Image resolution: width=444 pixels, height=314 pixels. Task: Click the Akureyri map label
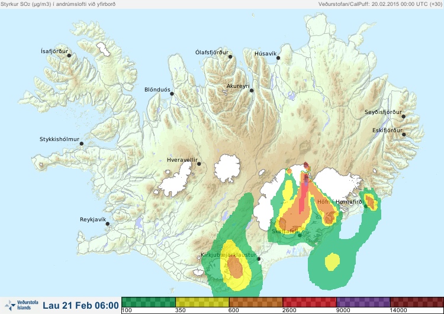[238, 86]
